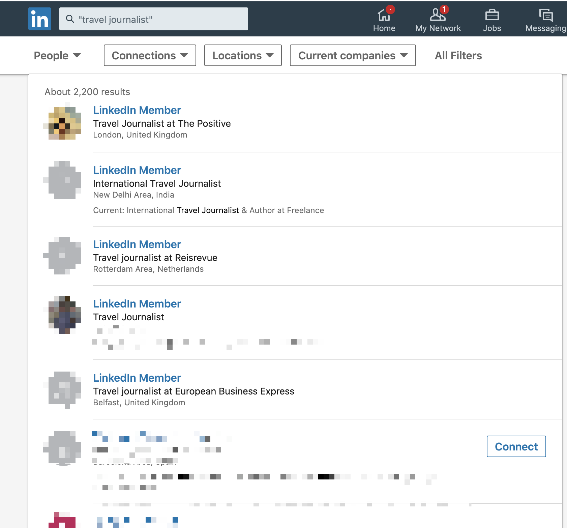
Task: Click the My Network badge showing 1
Action: click(x=444, y=9)
